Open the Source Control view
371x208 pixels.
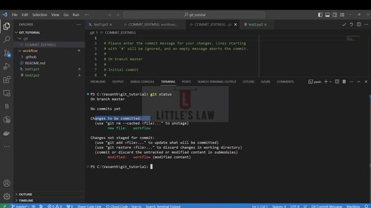6,53
